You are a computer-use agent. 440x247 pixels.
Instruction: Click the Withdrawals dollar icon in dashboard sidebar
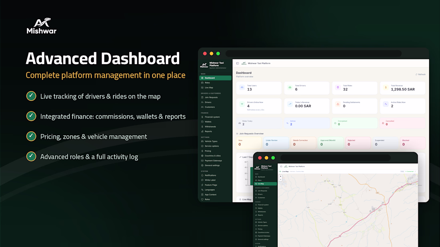[202, 126]
